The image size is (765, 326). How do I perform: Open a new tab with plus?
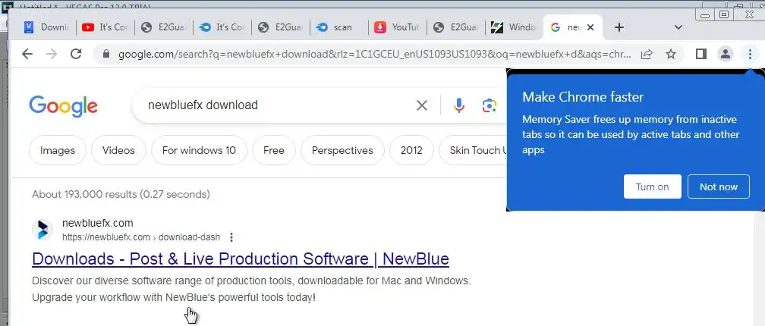click(619, 27)
